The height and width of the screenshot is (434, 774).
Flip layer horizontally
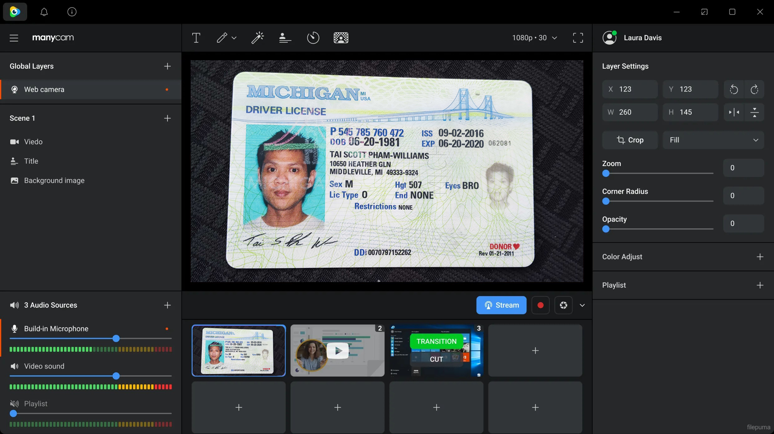pos(734,112)
